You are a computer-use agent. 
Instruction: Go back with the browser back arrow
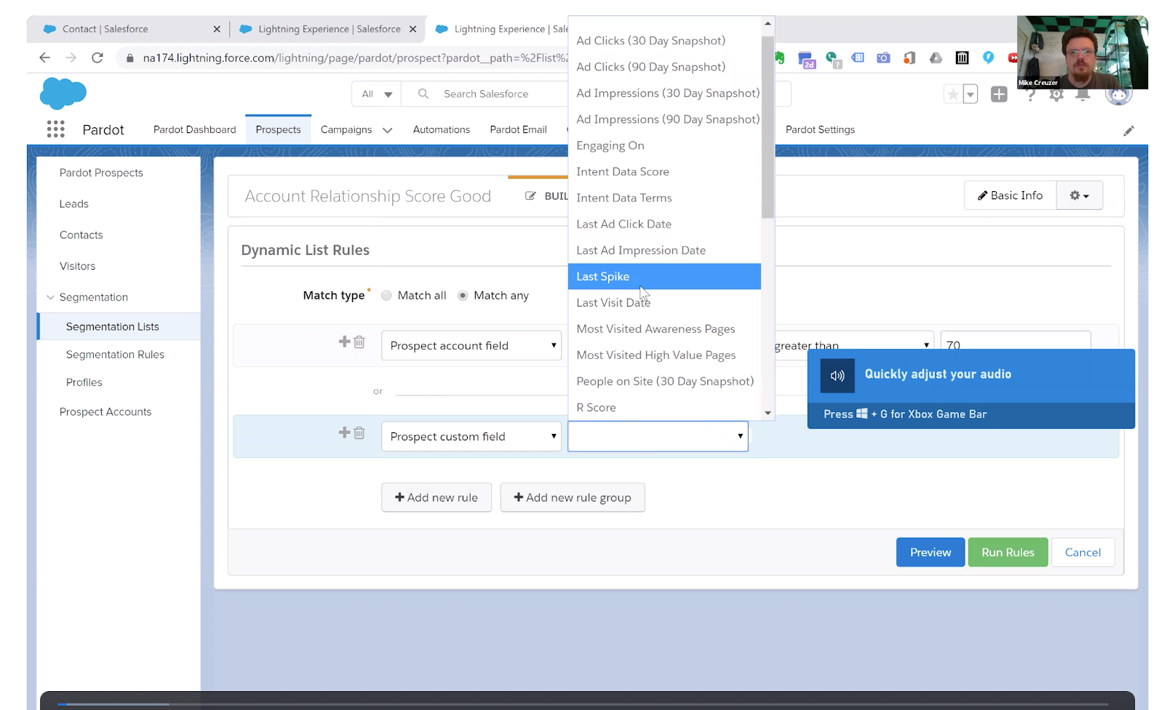point(44,57)
